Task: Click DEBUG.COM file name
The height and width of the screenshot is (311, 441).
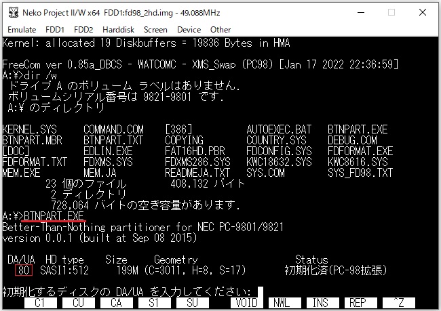Action: (x=352, y=140)
